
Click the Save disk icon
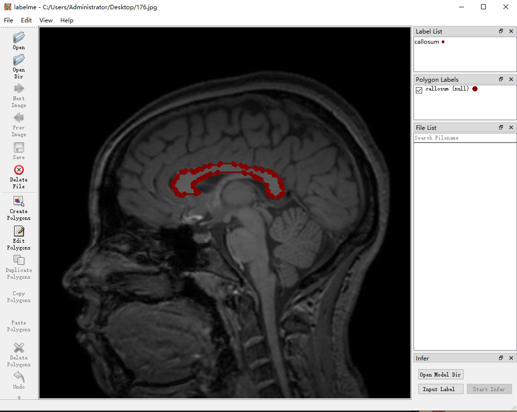click(x=19, y=147)
